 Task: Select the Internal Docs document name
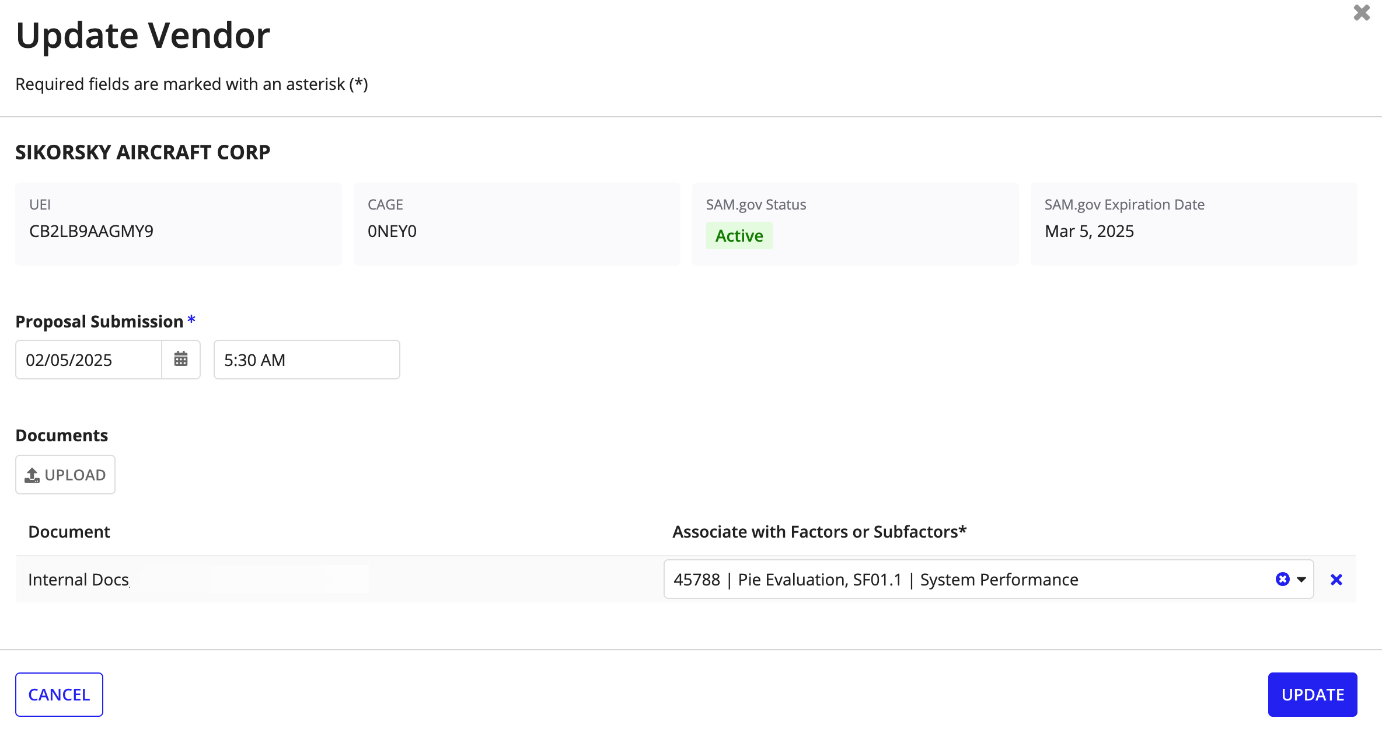pos(79,580)
